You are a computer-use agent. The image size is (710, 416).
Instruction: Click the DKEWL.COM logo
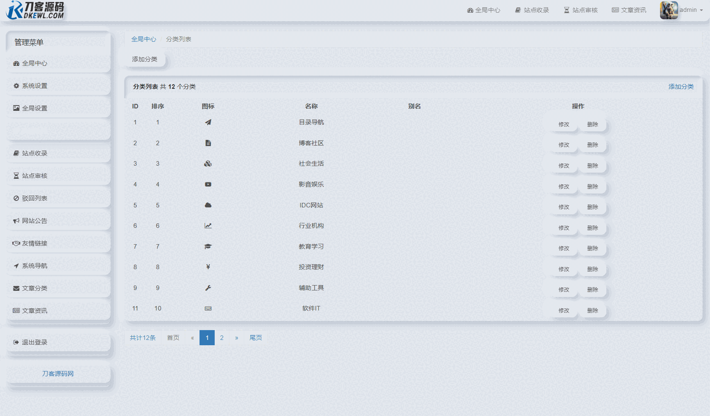coord(36,10)
